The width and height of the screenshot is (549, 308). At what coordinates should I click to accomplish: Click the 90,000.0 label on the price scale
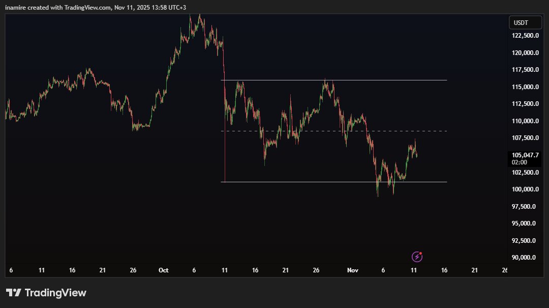coord(523,258)
